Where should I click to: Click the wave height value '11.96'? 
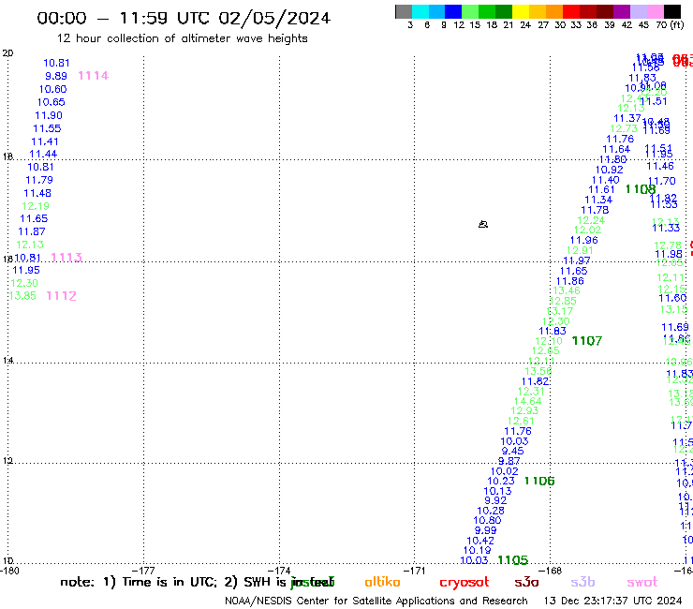[x=583, y=240]
